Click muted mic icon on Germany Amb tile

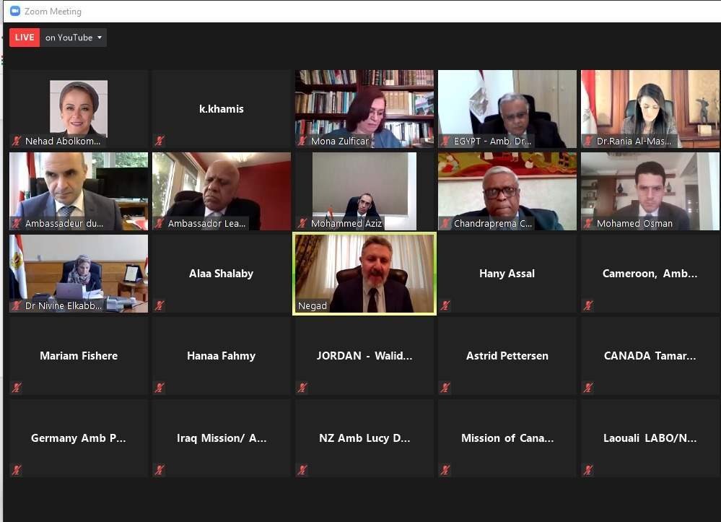click(x=17, y=470)
